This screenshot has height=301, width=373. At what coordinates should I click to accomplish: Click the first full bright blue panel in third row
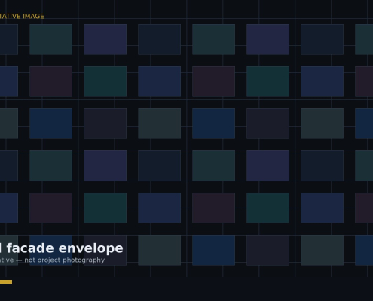coord(51,123)
